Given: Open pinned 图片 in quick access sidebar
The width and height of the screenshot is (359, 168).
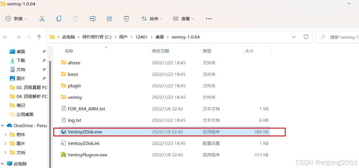Looking at the screenshot, I should tap(21, 79).
